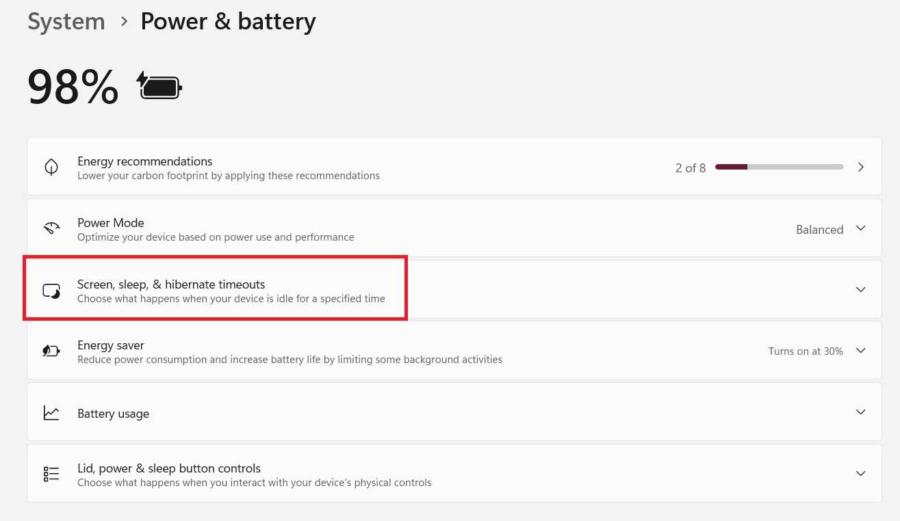Expand the Battery usage section chevron
The image size is (900, 521).
[x=861, y=412]
